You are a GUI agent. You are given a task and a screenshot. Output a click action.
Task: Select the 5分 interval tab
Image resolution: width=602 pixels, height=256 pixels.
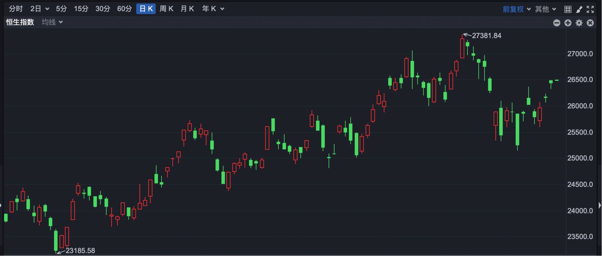coord(61,9)
